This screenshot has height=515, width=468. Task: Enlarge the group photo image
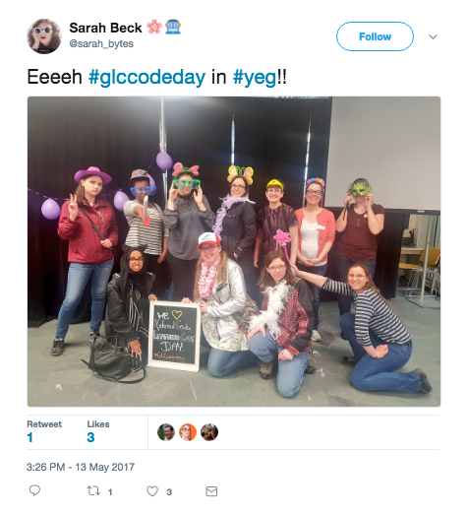[234, 251]
